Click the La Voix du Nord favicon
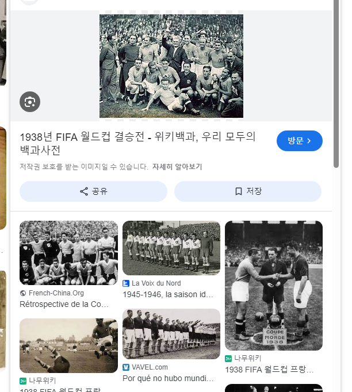352x392 pixels. pos(126,283)
